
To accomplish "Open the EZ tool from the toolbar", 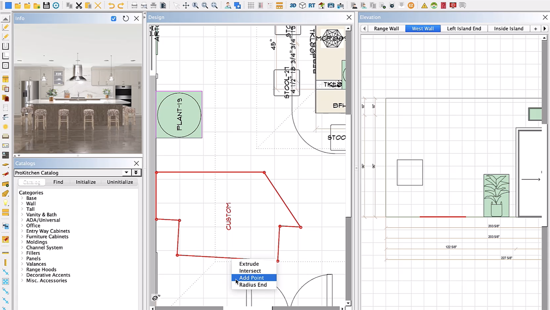I will tap(411, 5).
